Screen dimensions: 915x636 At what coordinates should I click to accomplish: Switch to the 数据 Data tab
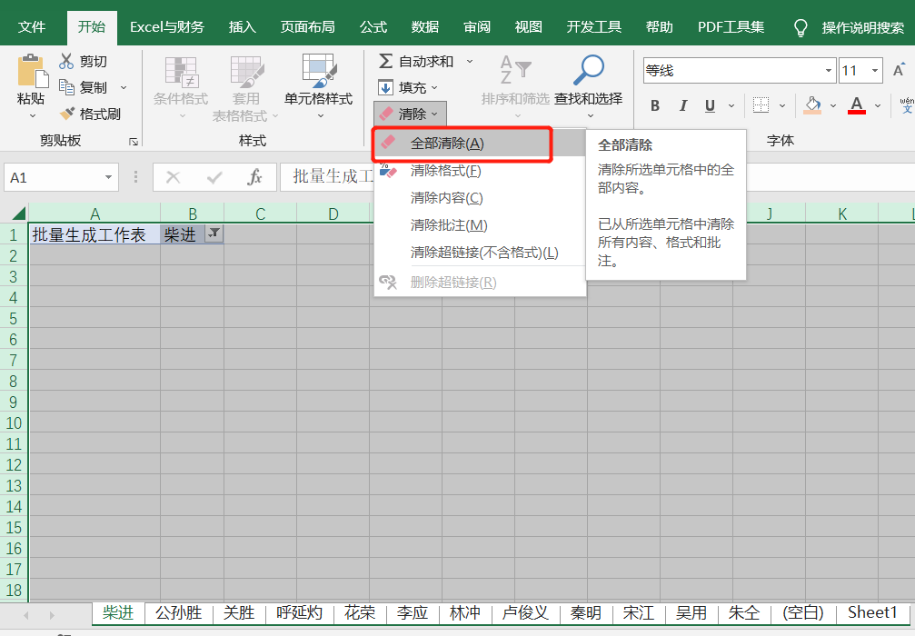click(424, 27)
